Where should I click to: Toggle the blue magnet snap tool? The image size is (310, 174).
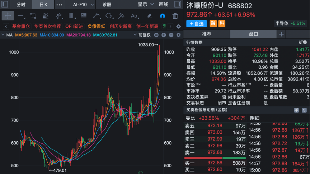(162, 16)
